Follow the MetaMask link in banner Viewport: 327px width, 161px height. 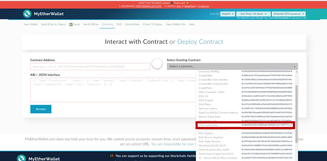(189, 6)
